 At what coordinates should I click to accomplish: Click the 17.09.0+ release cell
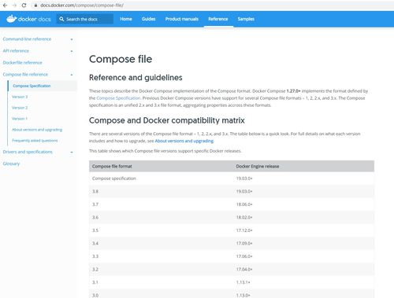(244, 243)
